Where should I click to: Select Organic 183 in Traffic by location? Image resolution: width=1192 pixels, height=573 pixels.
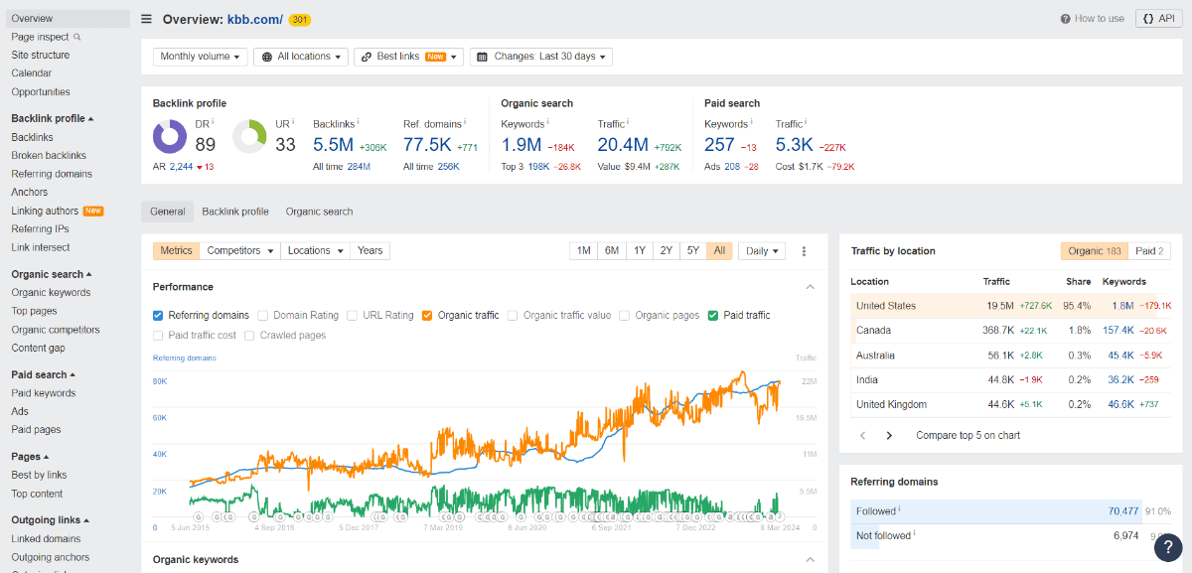point(1095,251)
